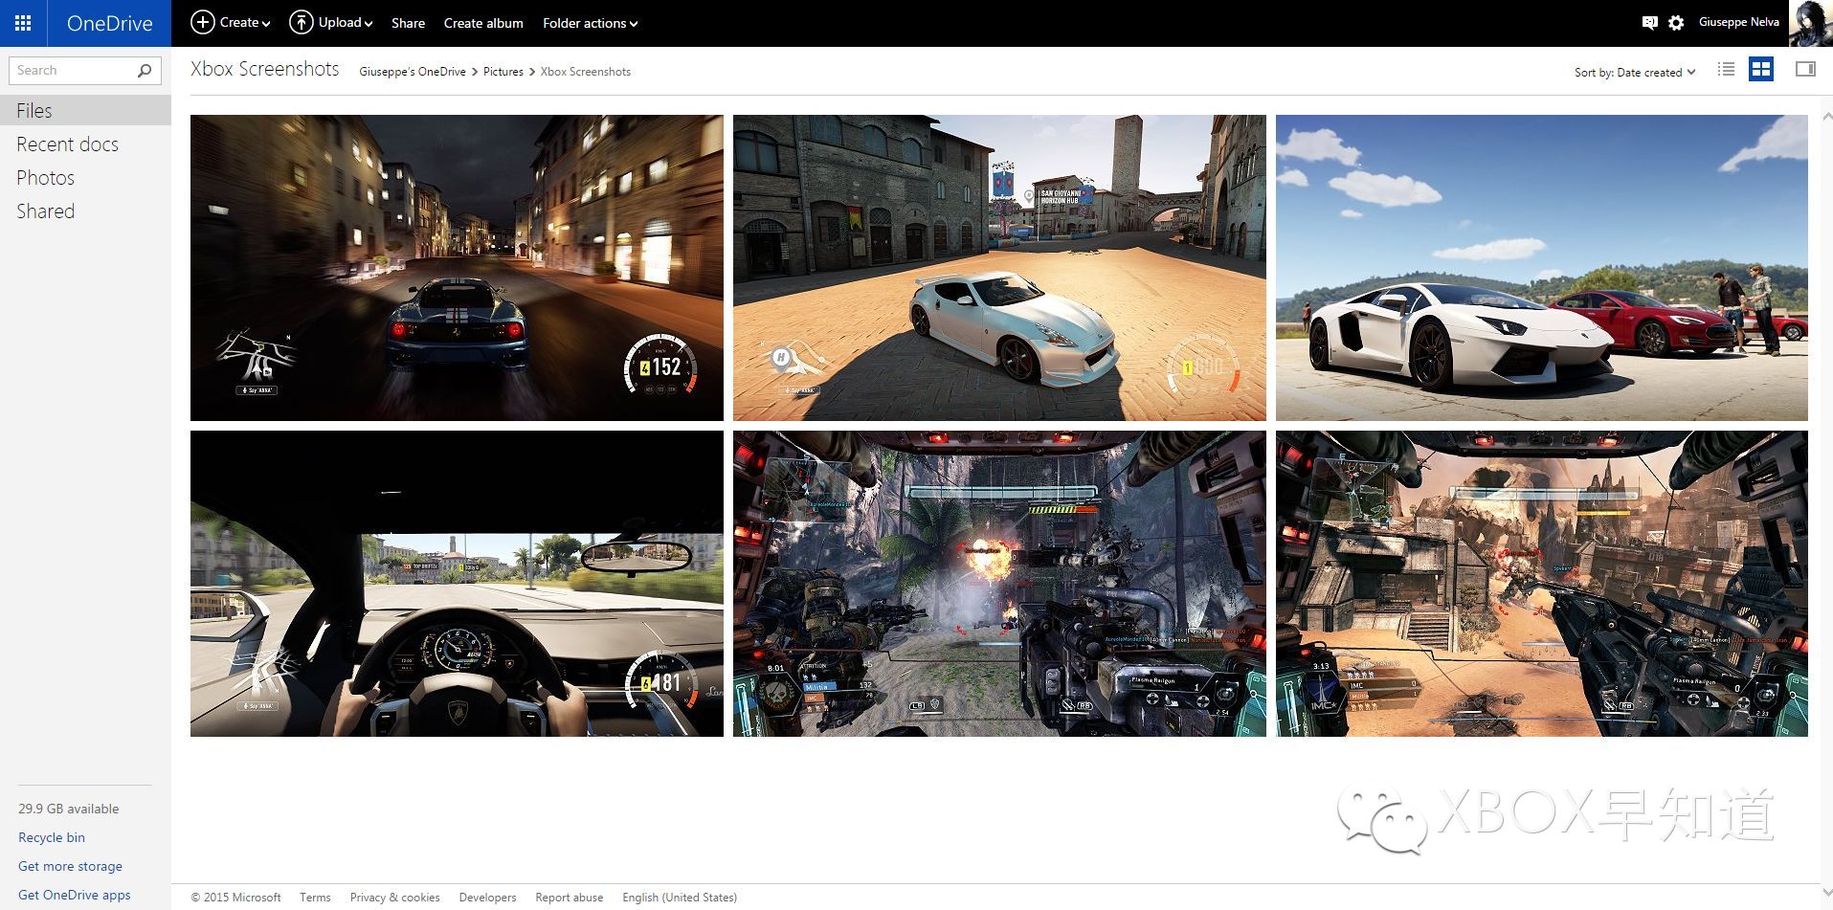Screen dimensions: 1833x910
Task: Open the Create dropdown menu
Action: point(231,22)
